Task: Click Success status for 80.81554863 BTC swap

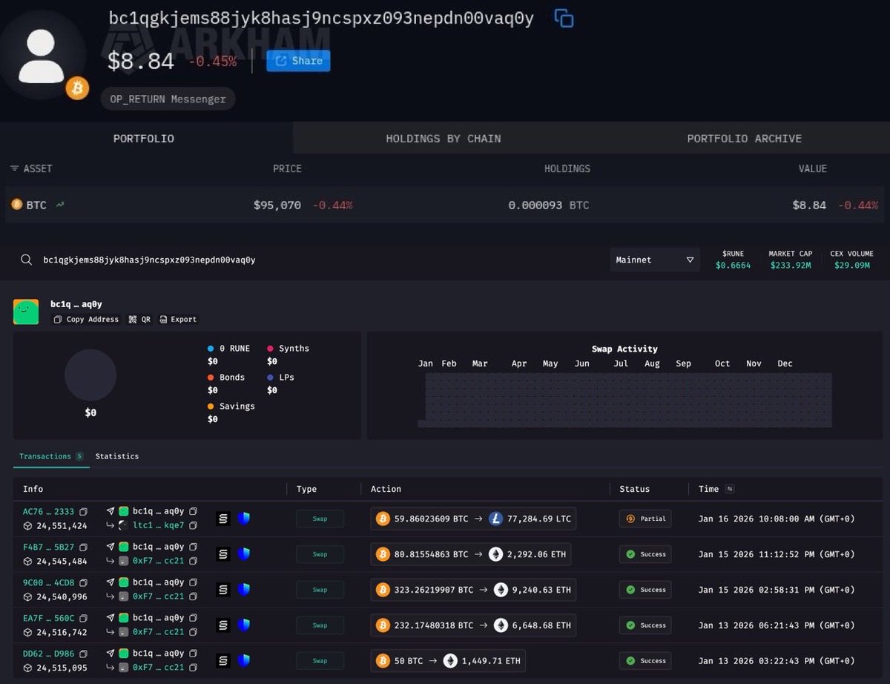Action: [x=645, y=554]
